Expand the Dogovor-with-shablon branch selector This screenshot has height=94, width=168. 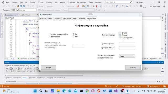coord(133,86)
